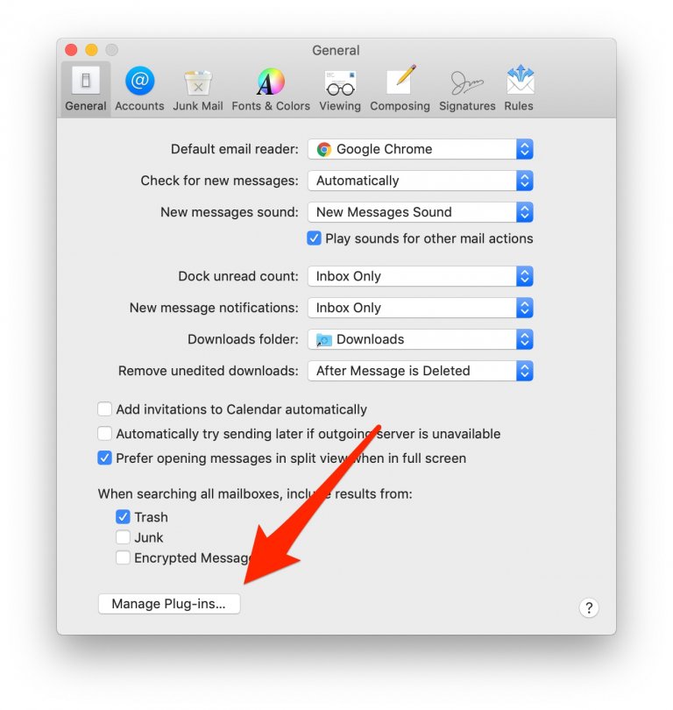Viewport: 673px width, 710px height.
Task: Uncheck the Trash search option
Action: tap(123, 516)
